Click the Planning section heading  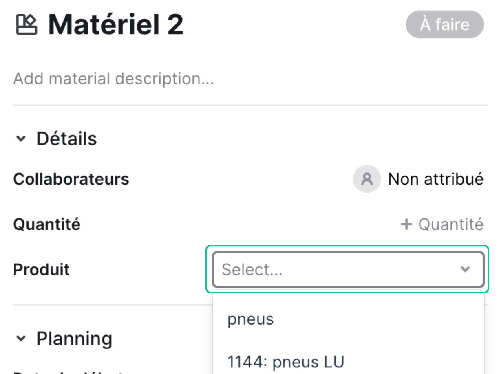tap(75, 339)
